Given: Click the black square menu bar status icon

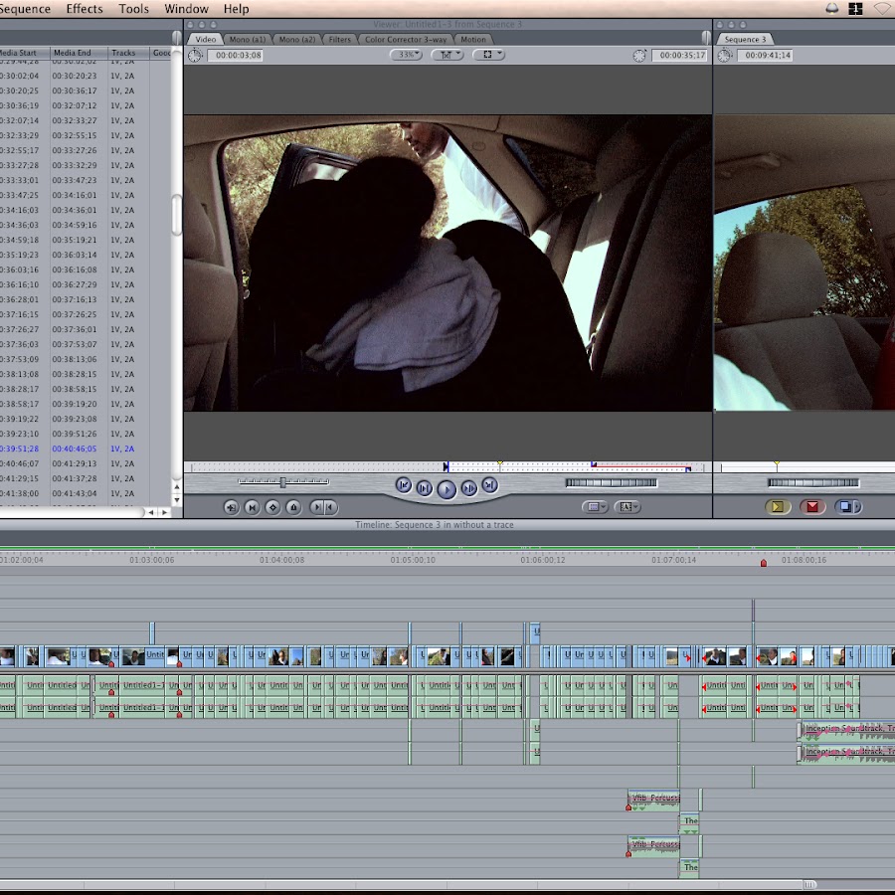Looking at the screenshot, I should 855,9.
